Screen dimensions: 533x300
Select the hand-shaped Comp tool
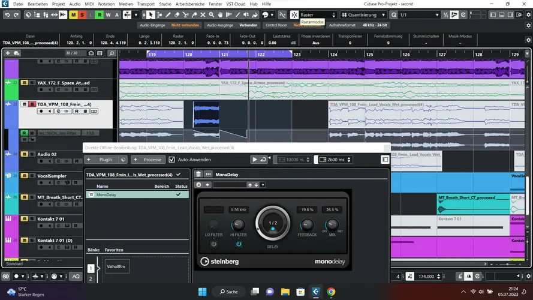pyautogui.click(x=220, y=15)
